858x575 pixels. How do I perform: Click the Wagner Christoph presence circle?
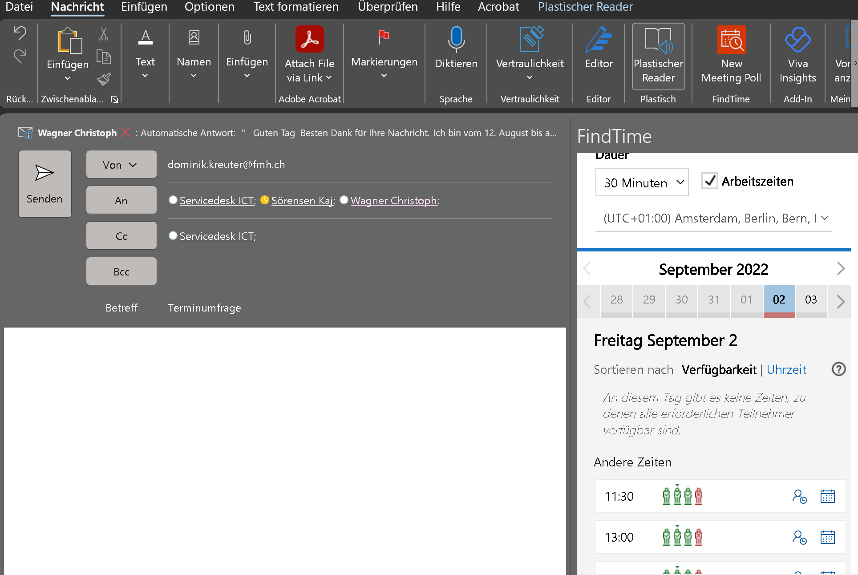click(x=344, y=200)
